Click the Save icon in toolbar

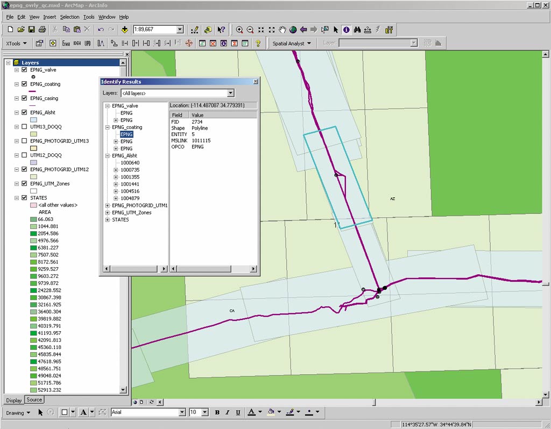(x=31, y=30)
